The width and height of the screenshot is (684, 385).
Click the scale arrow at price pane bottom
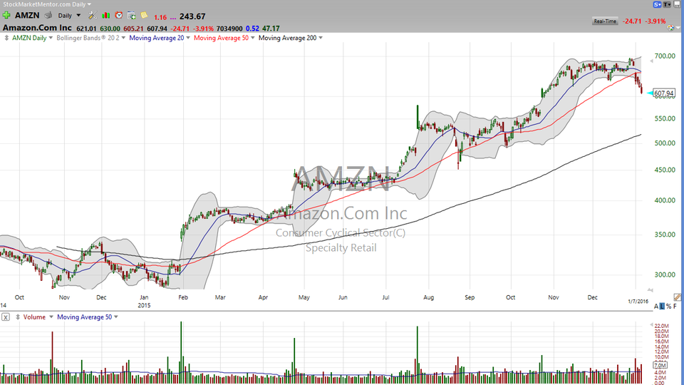651,290
